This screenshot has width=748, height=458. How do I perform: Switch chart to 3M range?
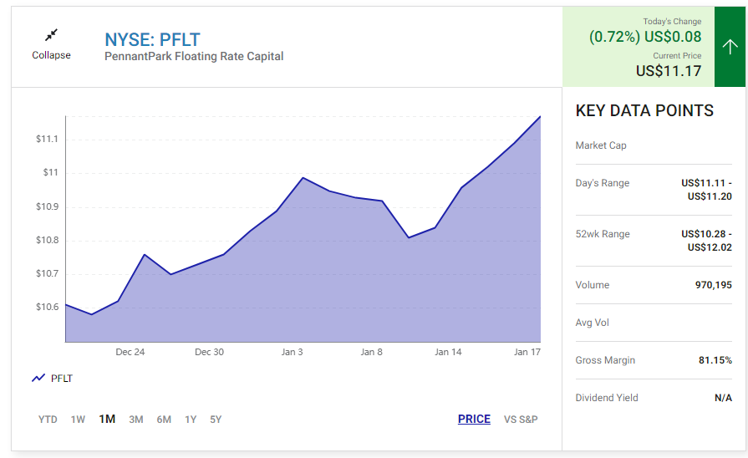pyautogui.click(x=136, y=420)
